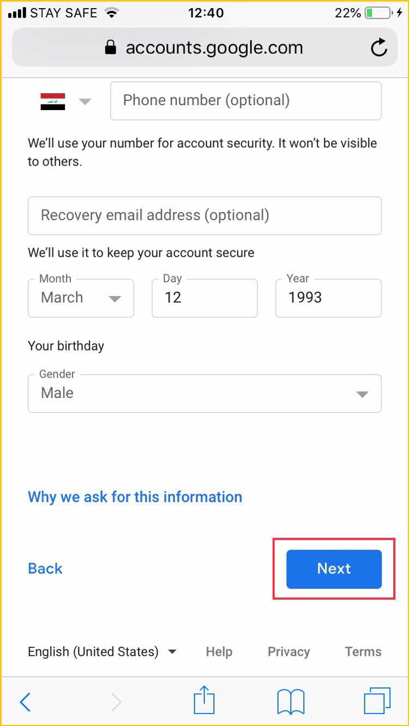Tap the Iraq flag country icon
This screenshot has height=726, width=409.
click(53, 101)
